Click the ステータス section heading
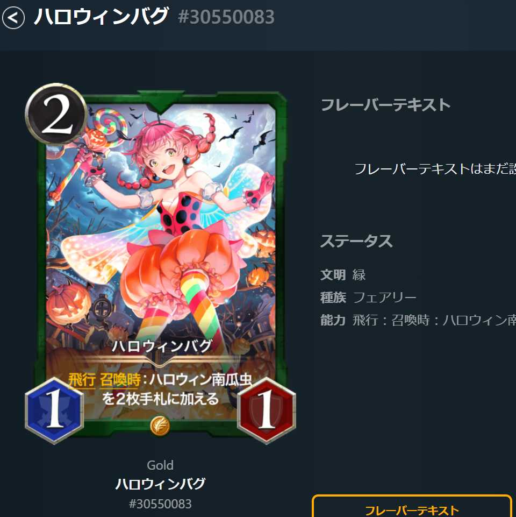516x517 pixels. tap(356, 241)
